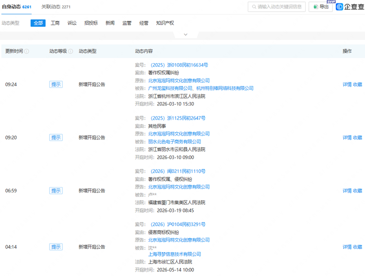Filter by 招投标 category
Image resolution: width=365 pixels, height=276 pixels.
91,23
